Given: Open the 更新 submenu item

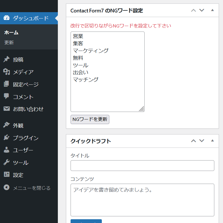Looking at the screenshot, I should 9,43.
